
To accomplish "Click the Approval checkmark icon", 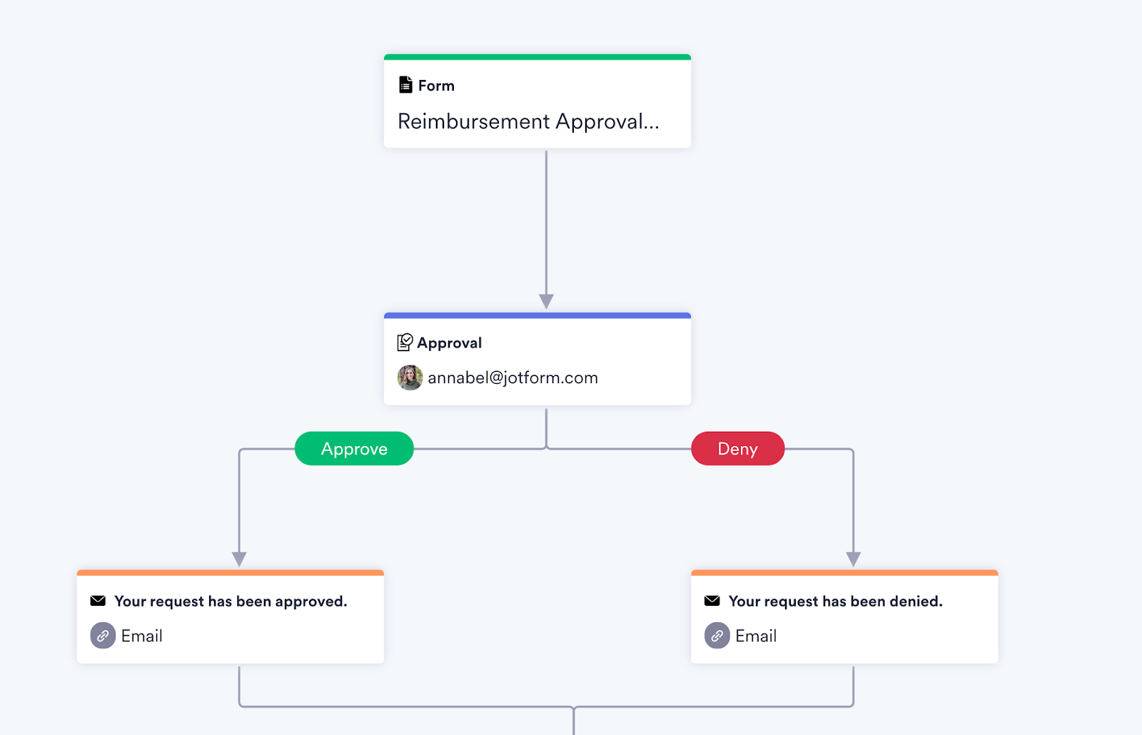I will (x=405, y=343).
